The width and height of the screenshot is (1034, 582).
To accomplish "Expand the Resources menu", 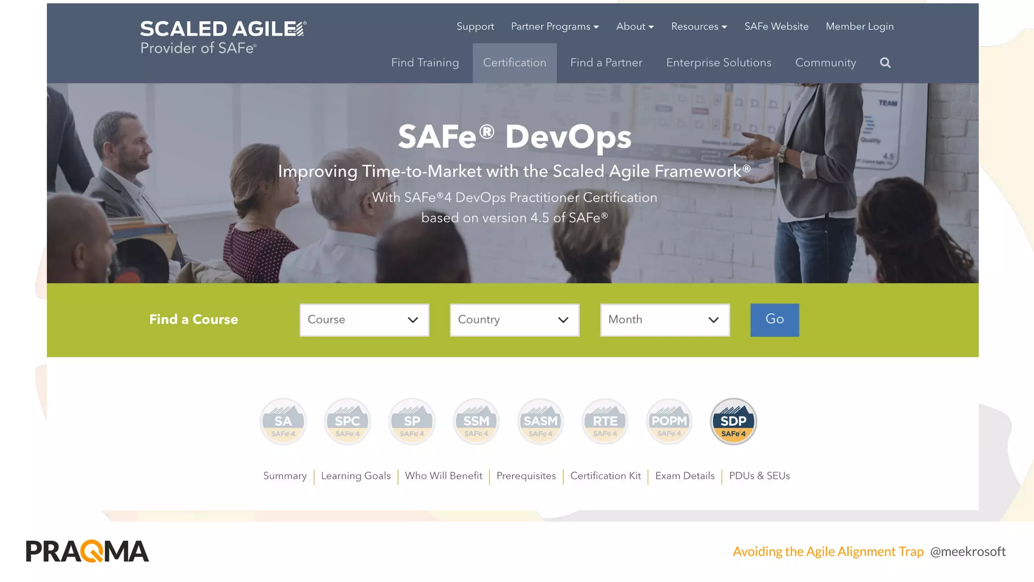I will pyautogui.click(x=699, y=26).
